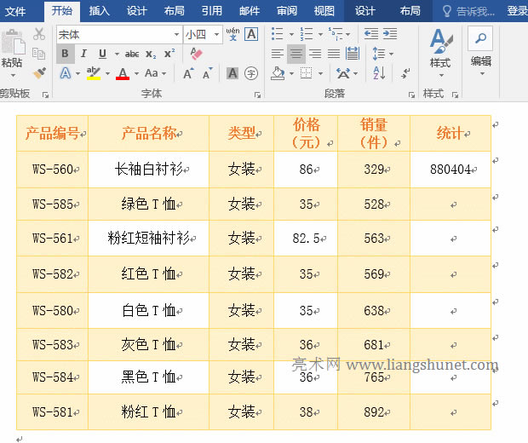The height and width of the screenshot is (443, 528).
Task: Toggle Bold formatting
Action: (66, 54)
